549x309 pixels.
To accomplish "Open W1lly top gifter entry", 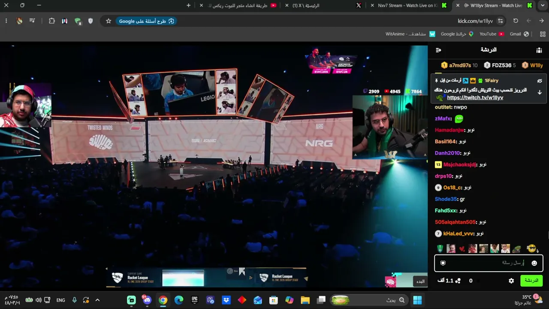I will click(532, 65).
